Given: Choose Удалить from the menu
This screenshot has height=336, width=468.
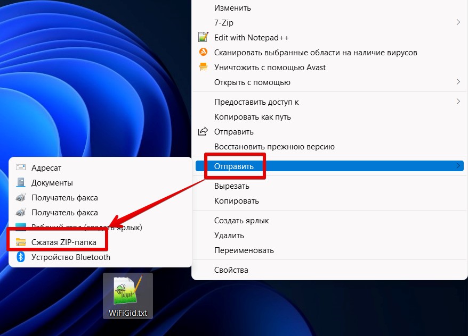Looking at the screenshot, I should [329, 236].
